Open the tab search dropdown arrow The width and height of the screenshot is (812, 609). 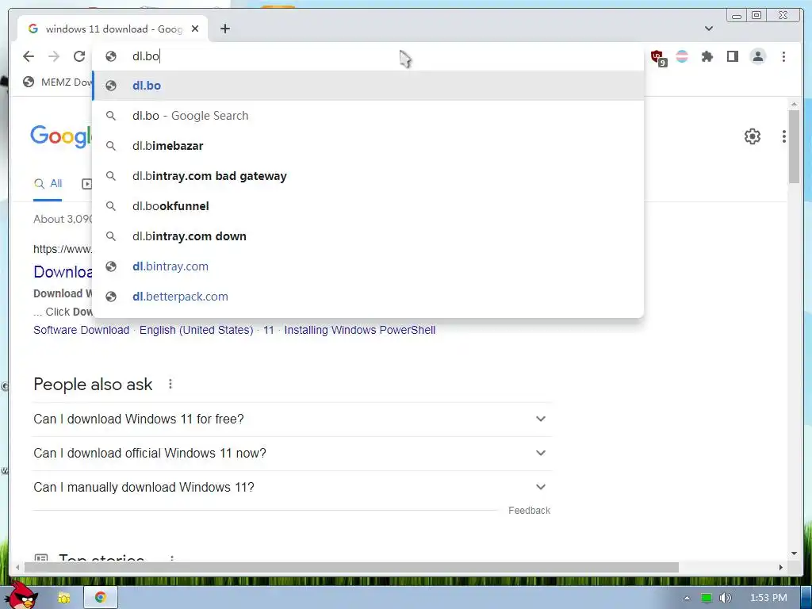click(709, 29)
